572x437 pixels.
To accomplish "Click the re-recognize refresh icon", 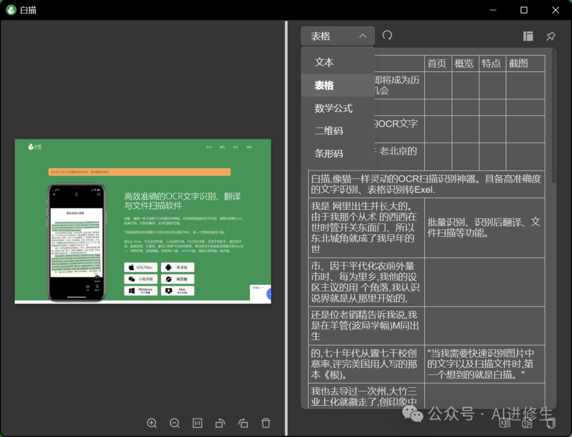I will click(x=387, y=35).
